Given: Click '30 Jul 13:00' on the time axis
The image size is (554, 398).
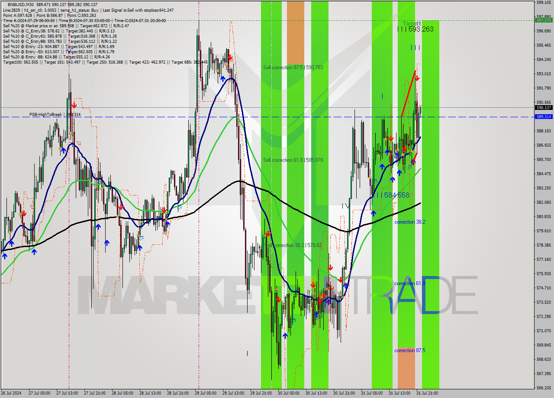Looking at the screenshot, I should (316, 393).
